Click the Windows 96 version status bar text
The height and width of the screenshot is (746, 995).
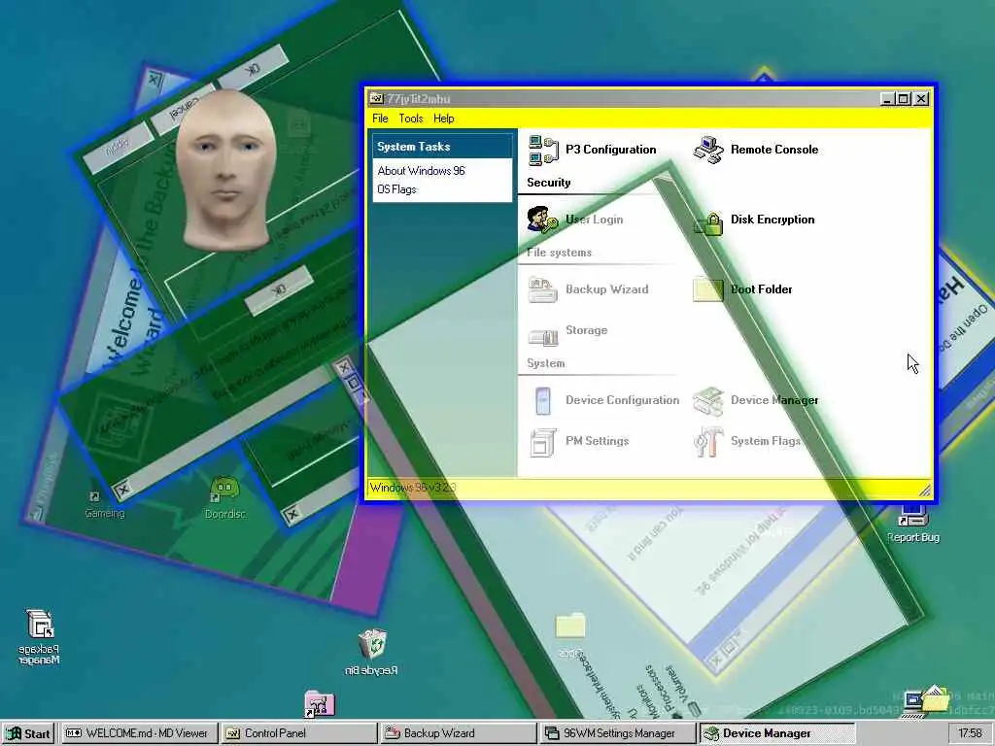413,488
